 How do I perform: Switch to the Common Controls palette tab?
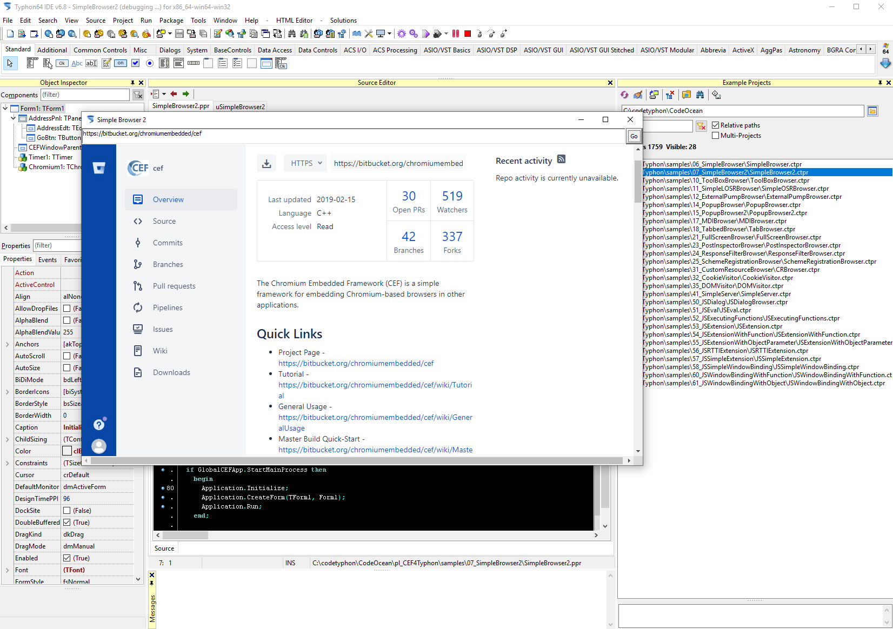click(101, 50)
